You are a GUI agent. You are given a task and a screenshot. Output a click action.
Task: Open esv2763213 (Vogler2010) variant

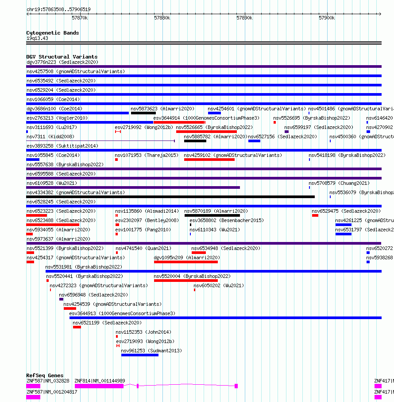pos(57,118)
